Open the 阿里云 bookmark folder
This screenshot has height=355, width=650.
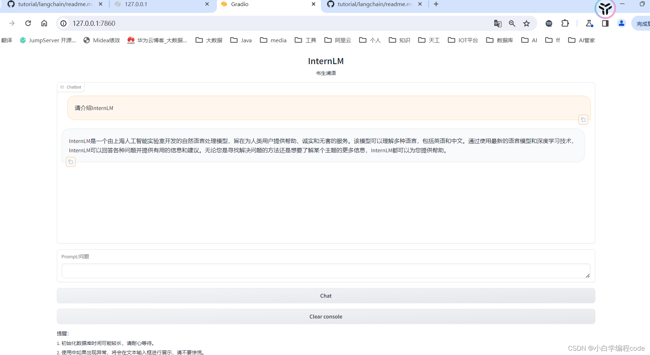pos(338,40)
